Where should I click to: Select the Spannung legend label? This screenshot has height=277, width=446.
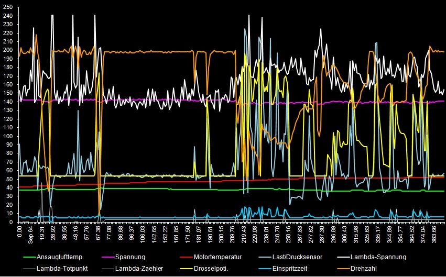pyautogui.click(x=130, y=257)
